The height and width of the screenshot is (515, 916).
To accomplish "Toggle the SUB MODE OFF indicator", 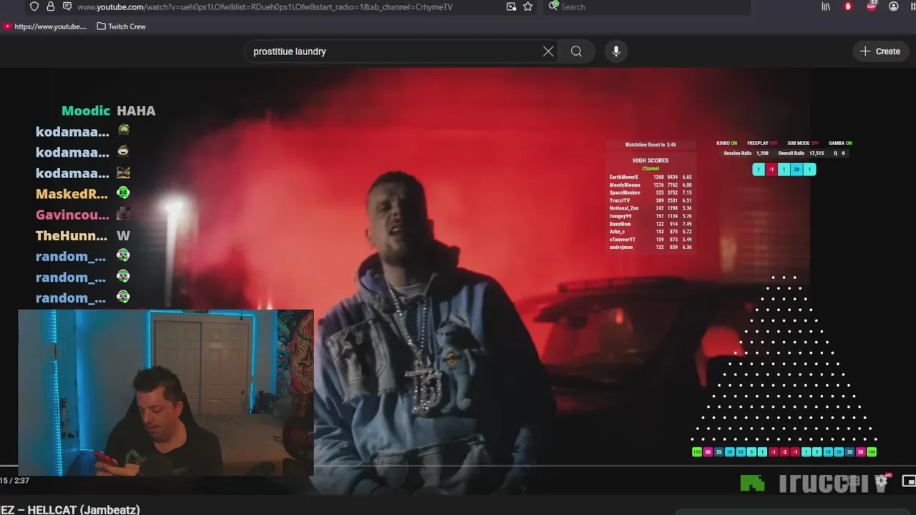I will pos(803,143).
